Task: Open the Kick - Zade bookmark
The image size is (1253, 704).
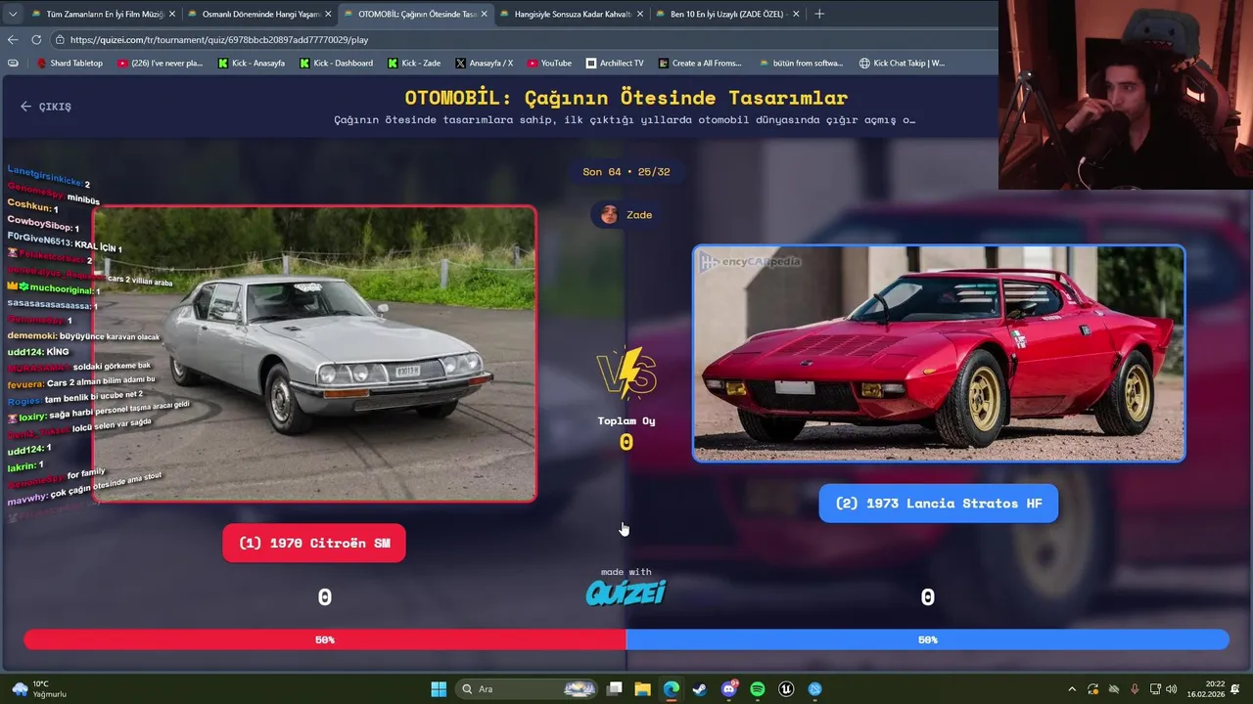Action: pyautogui.click(x=414, y=63)
